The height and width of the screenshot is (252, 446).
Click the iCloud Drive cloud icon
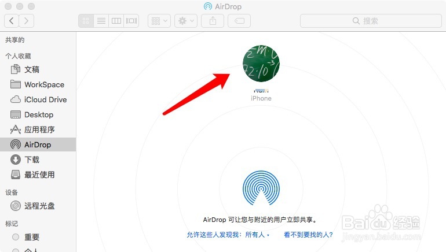[16, 99]
